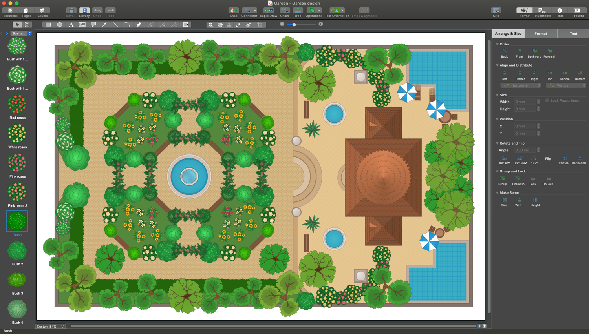Enable Lock Proportions checkbox
Screen dimensions: 589x334
[x=547, y=101]
